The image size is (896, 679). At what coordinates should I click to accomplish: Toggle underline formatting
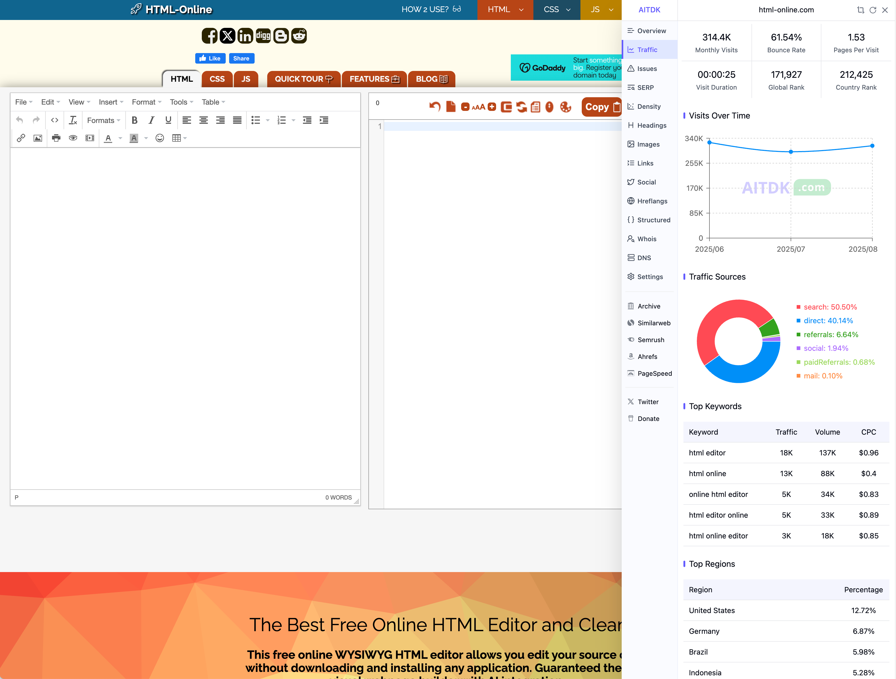point(168,120)
